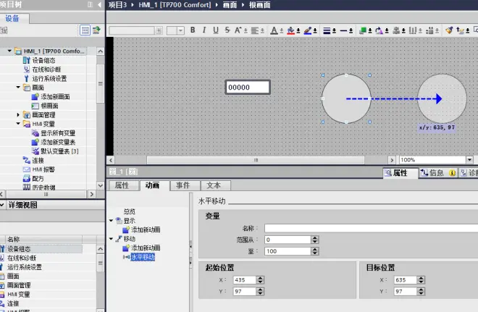
Task: Open line style toolbar icon
Action: click(343, 30)
